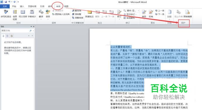Click the Word application icon
Screen dimensions: 202x110
[1, 2]
